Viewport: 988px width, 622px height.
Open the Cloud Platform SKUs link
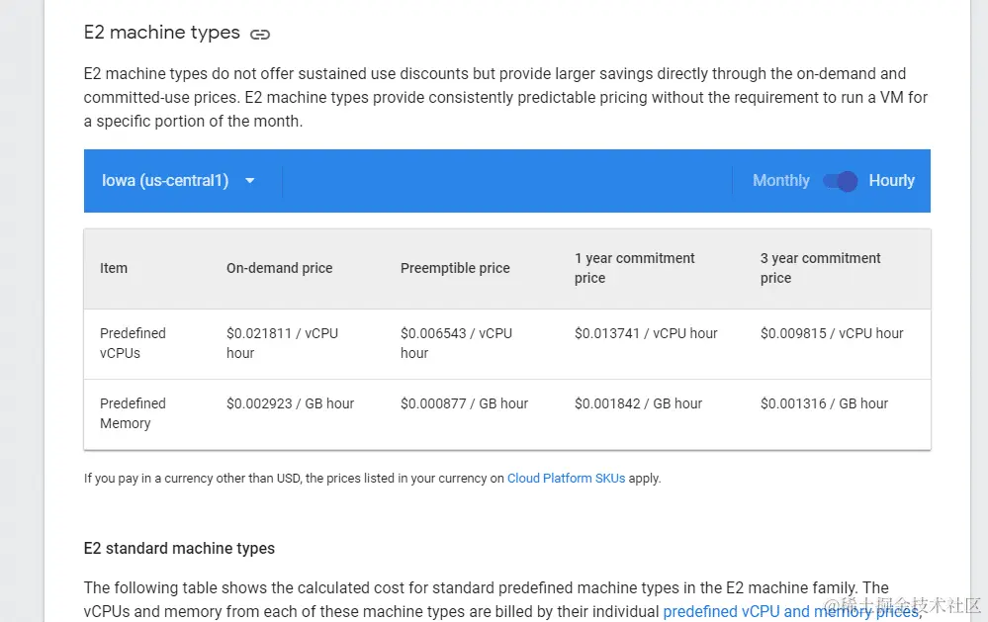click(x=566, y=478)
